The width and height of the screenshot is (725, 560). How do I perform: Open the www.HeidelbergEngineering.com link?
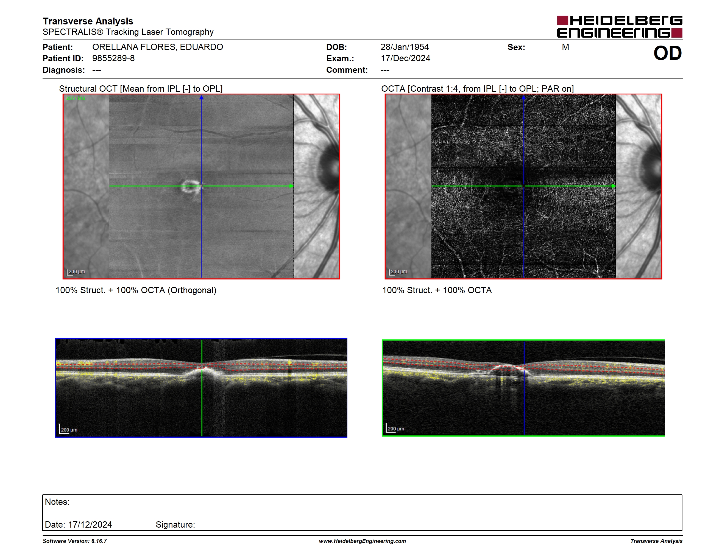pos(362,541)
